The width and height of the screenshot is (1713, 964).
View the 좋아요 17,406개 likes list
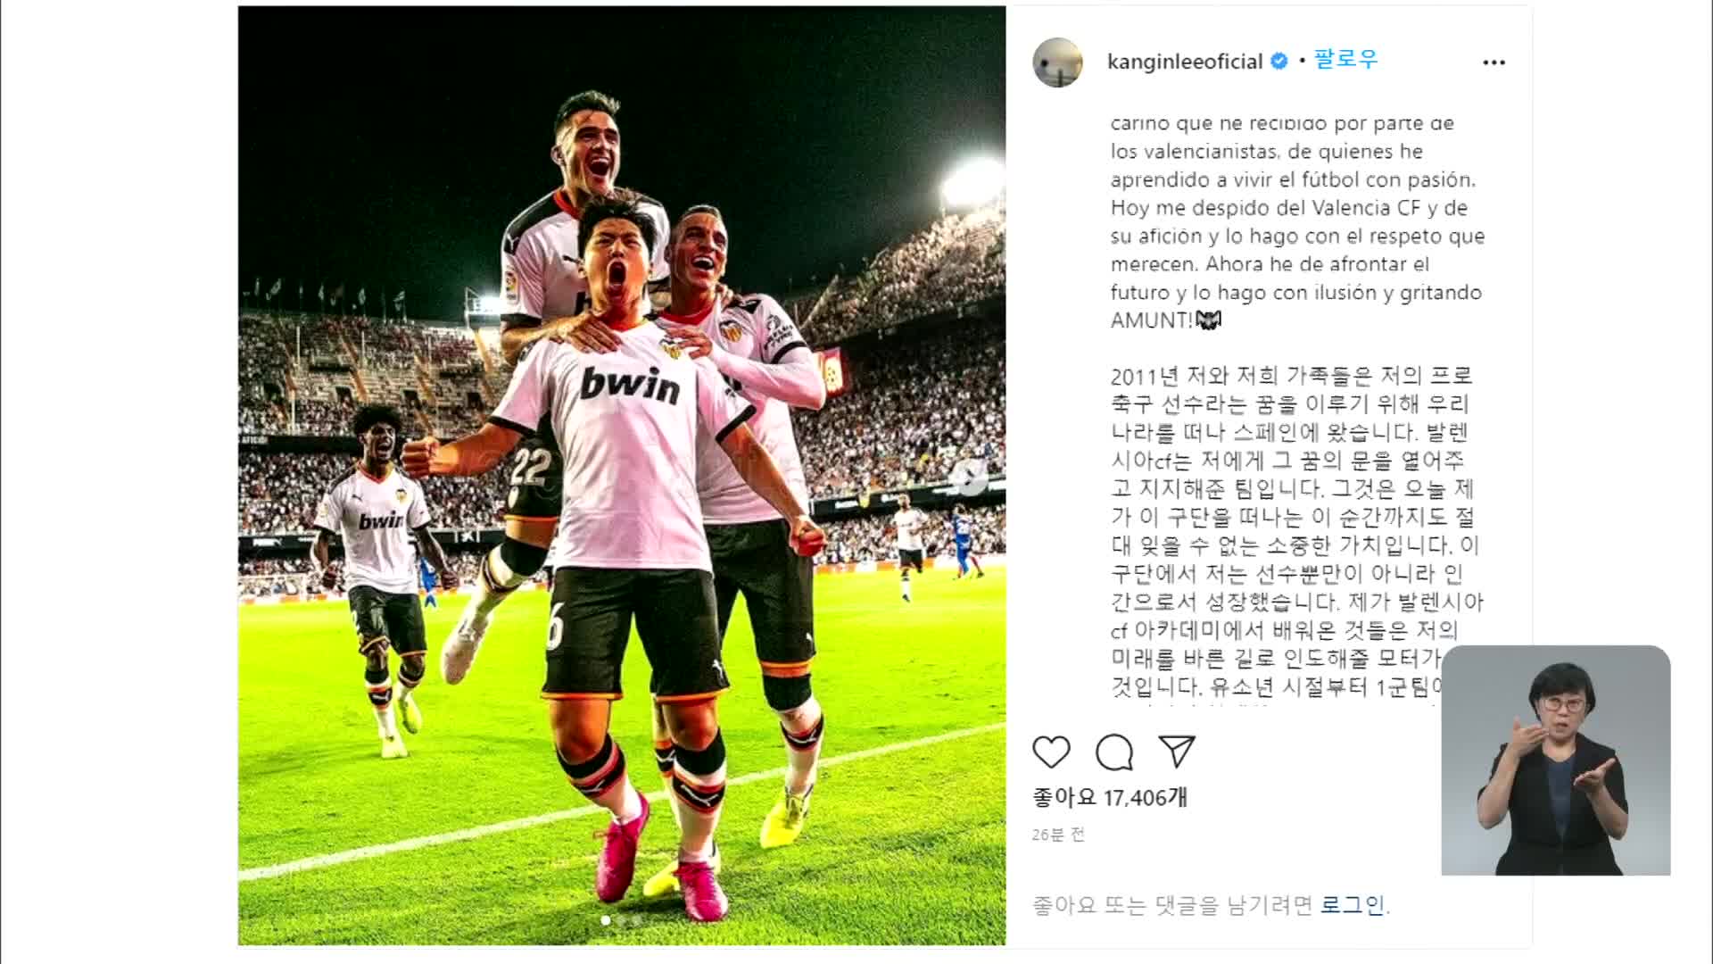1110,797
